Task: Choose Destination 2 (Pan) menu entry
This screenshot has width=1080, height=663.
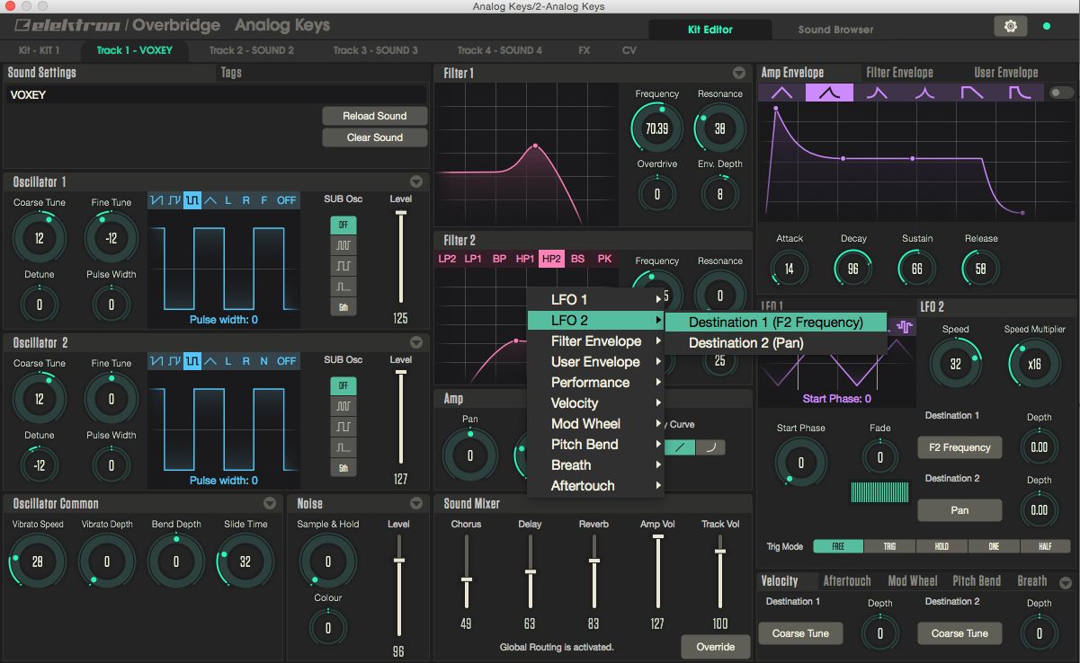Action: 776,342
